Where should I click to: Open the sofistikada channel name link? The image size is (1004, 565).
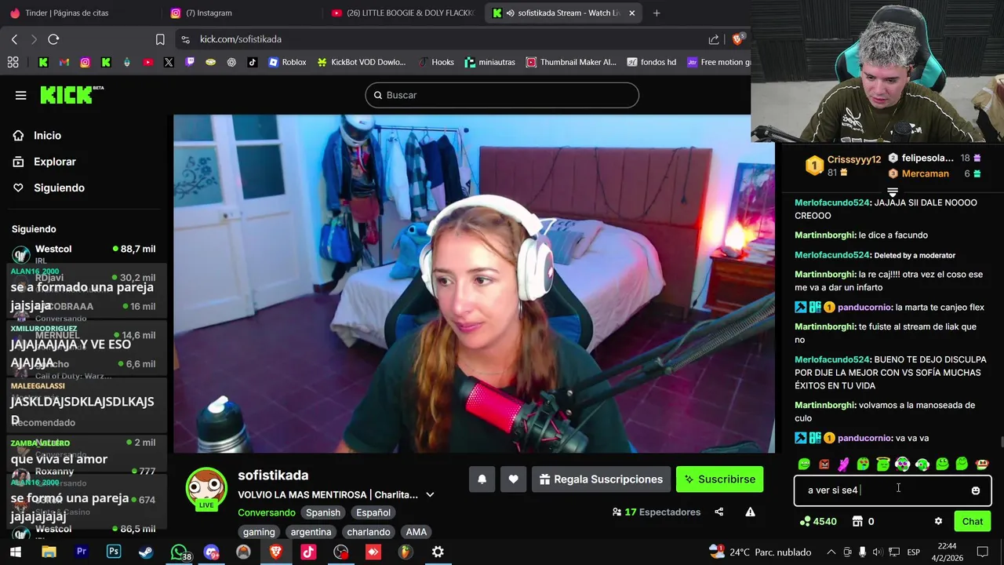pos(273,475)
